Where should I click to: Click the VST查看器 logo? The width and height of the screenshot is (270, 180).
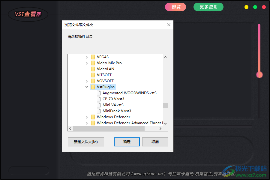click(x=28, y=14)
